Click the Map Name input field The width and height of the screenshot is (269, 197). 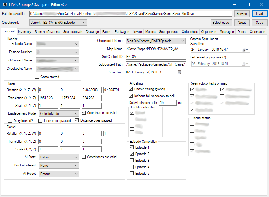(156, 49)
